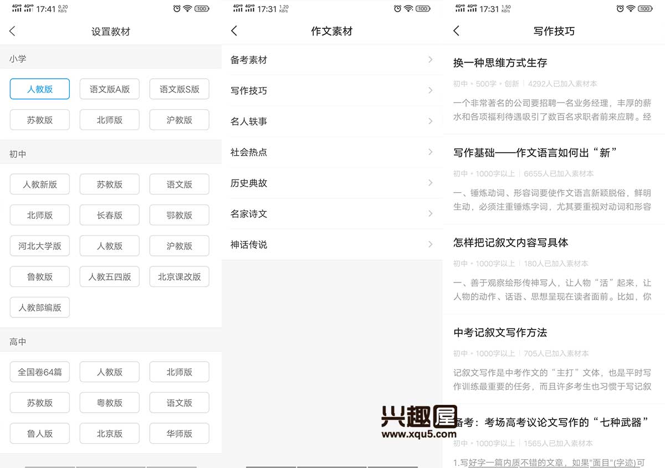The height and width of the screenshot is (468, 665).
Task: Tap the Wi-Fi icon above the 作文素材 screen
Action: coord(409,8)
